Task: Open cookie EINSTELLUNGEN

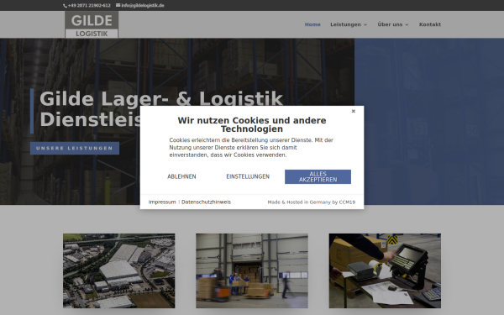Action: 248,176
